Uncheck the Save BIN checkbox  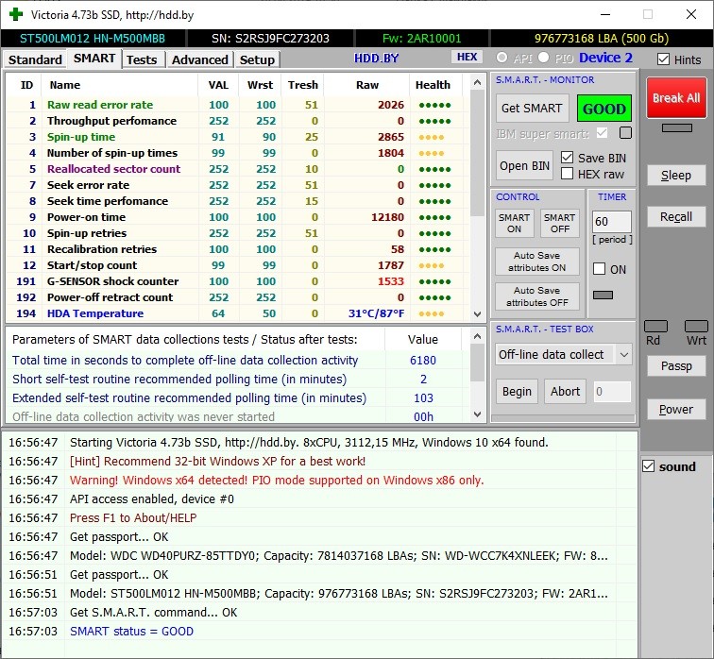coord(567,158)
